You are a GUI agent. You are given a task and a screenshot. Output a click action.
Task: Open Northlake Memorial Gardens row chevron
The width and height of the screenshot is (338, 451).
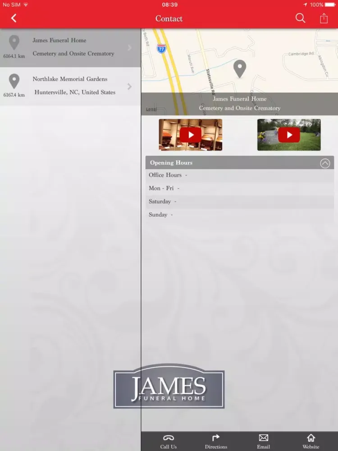pos(130,86)
